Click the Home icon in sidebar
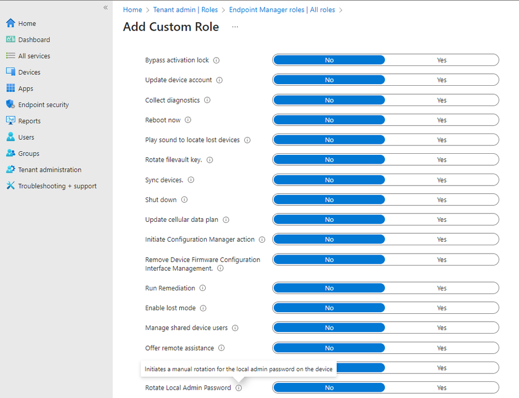 (x=10, y=23)
